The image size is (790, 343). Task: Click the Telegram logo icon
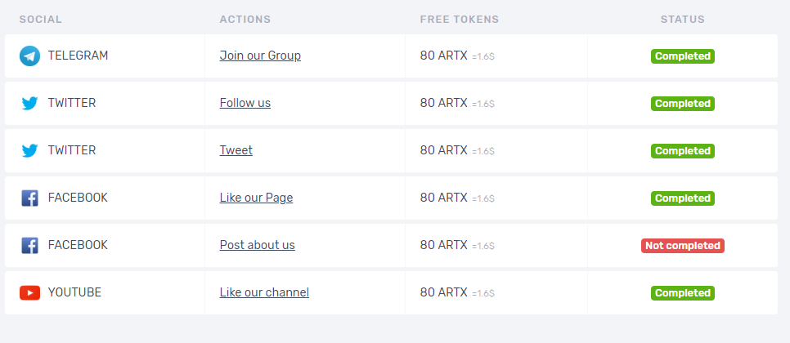point(29,56)
